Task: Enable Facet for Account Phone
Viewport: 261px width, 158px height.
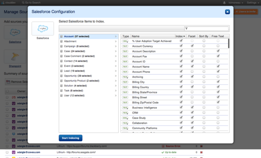Action: (192, 72)
